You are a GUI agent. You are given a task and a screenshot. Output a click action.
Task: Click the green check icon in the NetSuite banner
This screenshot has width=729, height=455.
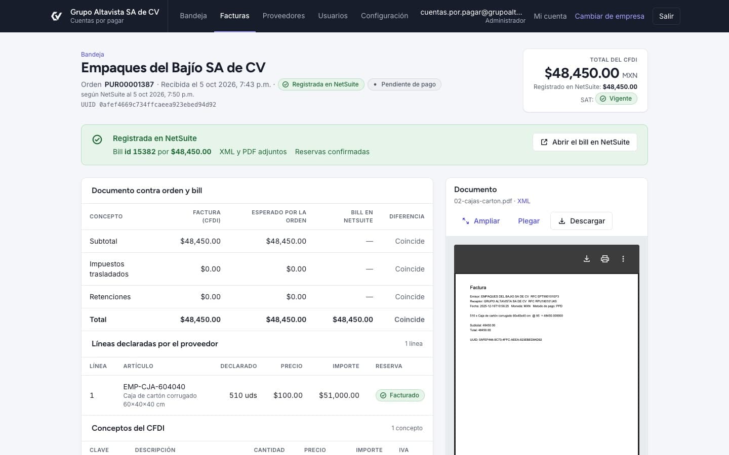point(97,140)
